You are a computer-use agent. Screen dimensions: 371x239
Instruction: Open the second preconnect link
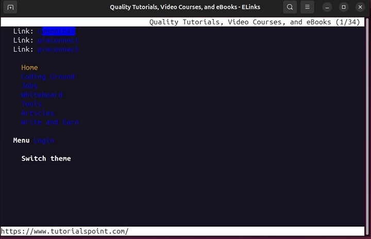click(x=58, y=50)
